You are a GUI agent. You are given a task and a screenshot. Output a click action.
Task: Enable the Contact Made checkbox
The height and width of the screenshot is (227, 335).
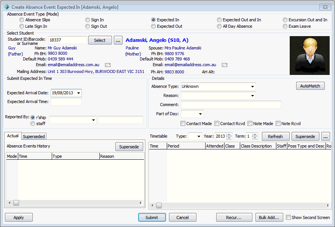(183, 124)
